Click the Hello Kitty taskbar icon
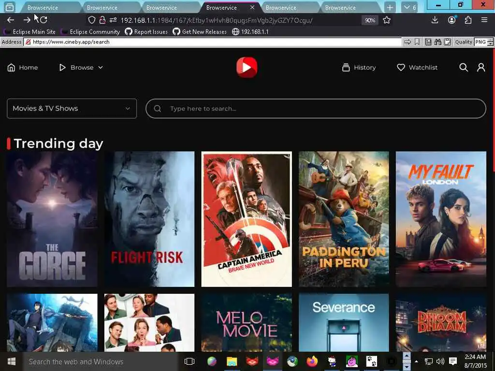 coord(332,361)
